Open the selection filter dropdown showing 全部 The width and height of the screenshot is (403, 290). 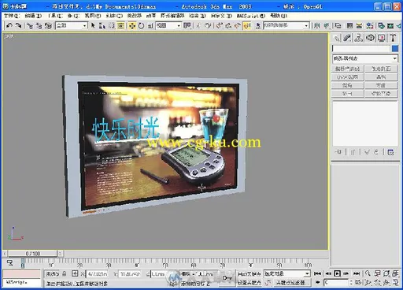click(72, 25)
